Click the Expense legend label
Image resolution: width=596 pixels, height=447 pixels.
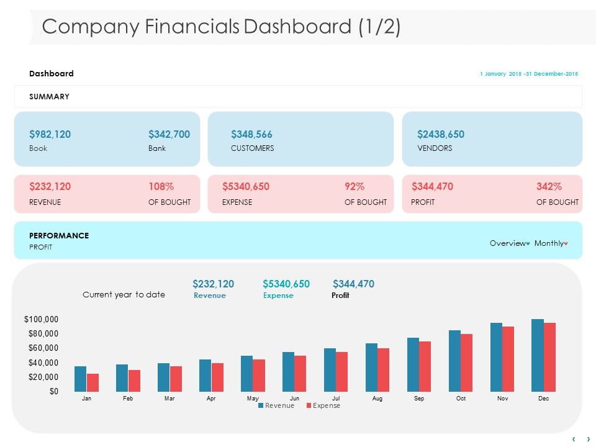pyautogui.click(x=327, y=405)
